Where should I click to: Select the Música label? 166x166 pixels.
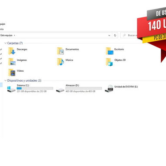[x=69, y=60]
